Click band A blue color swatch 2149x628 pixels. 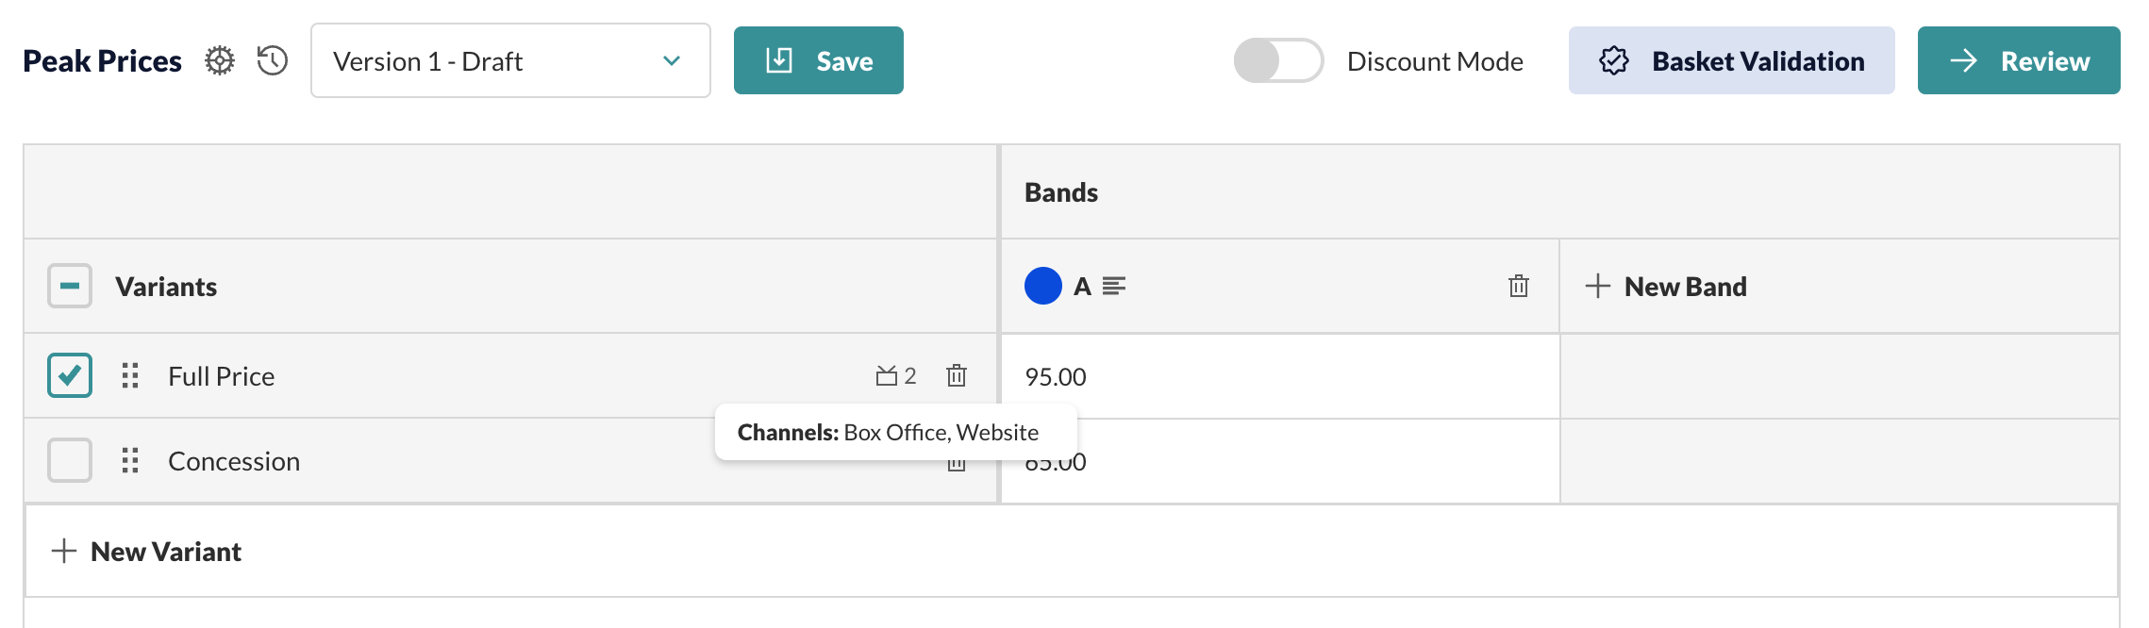(x=1043, y=286)
